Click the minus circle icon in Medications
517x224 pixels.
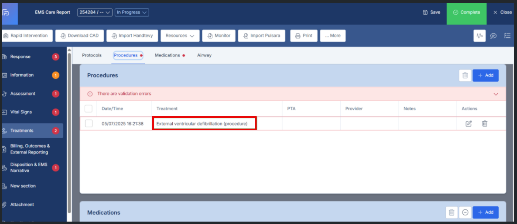465,212
